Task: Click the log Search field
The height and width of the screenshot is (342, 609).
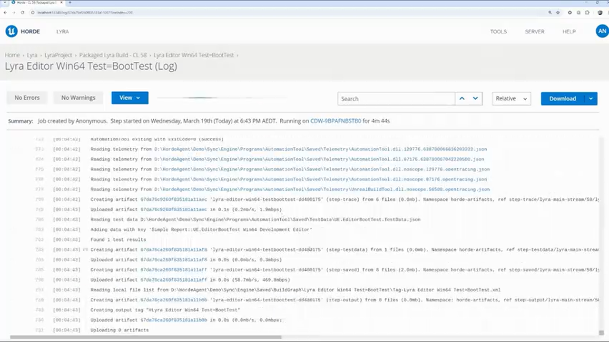Action: 396,99
